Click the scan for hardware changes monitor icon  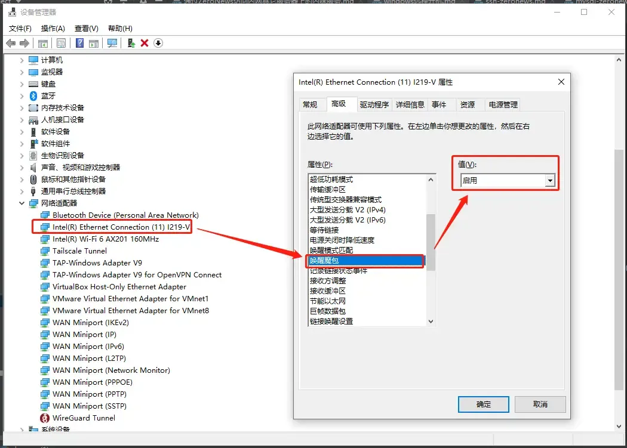coord(112,43)
